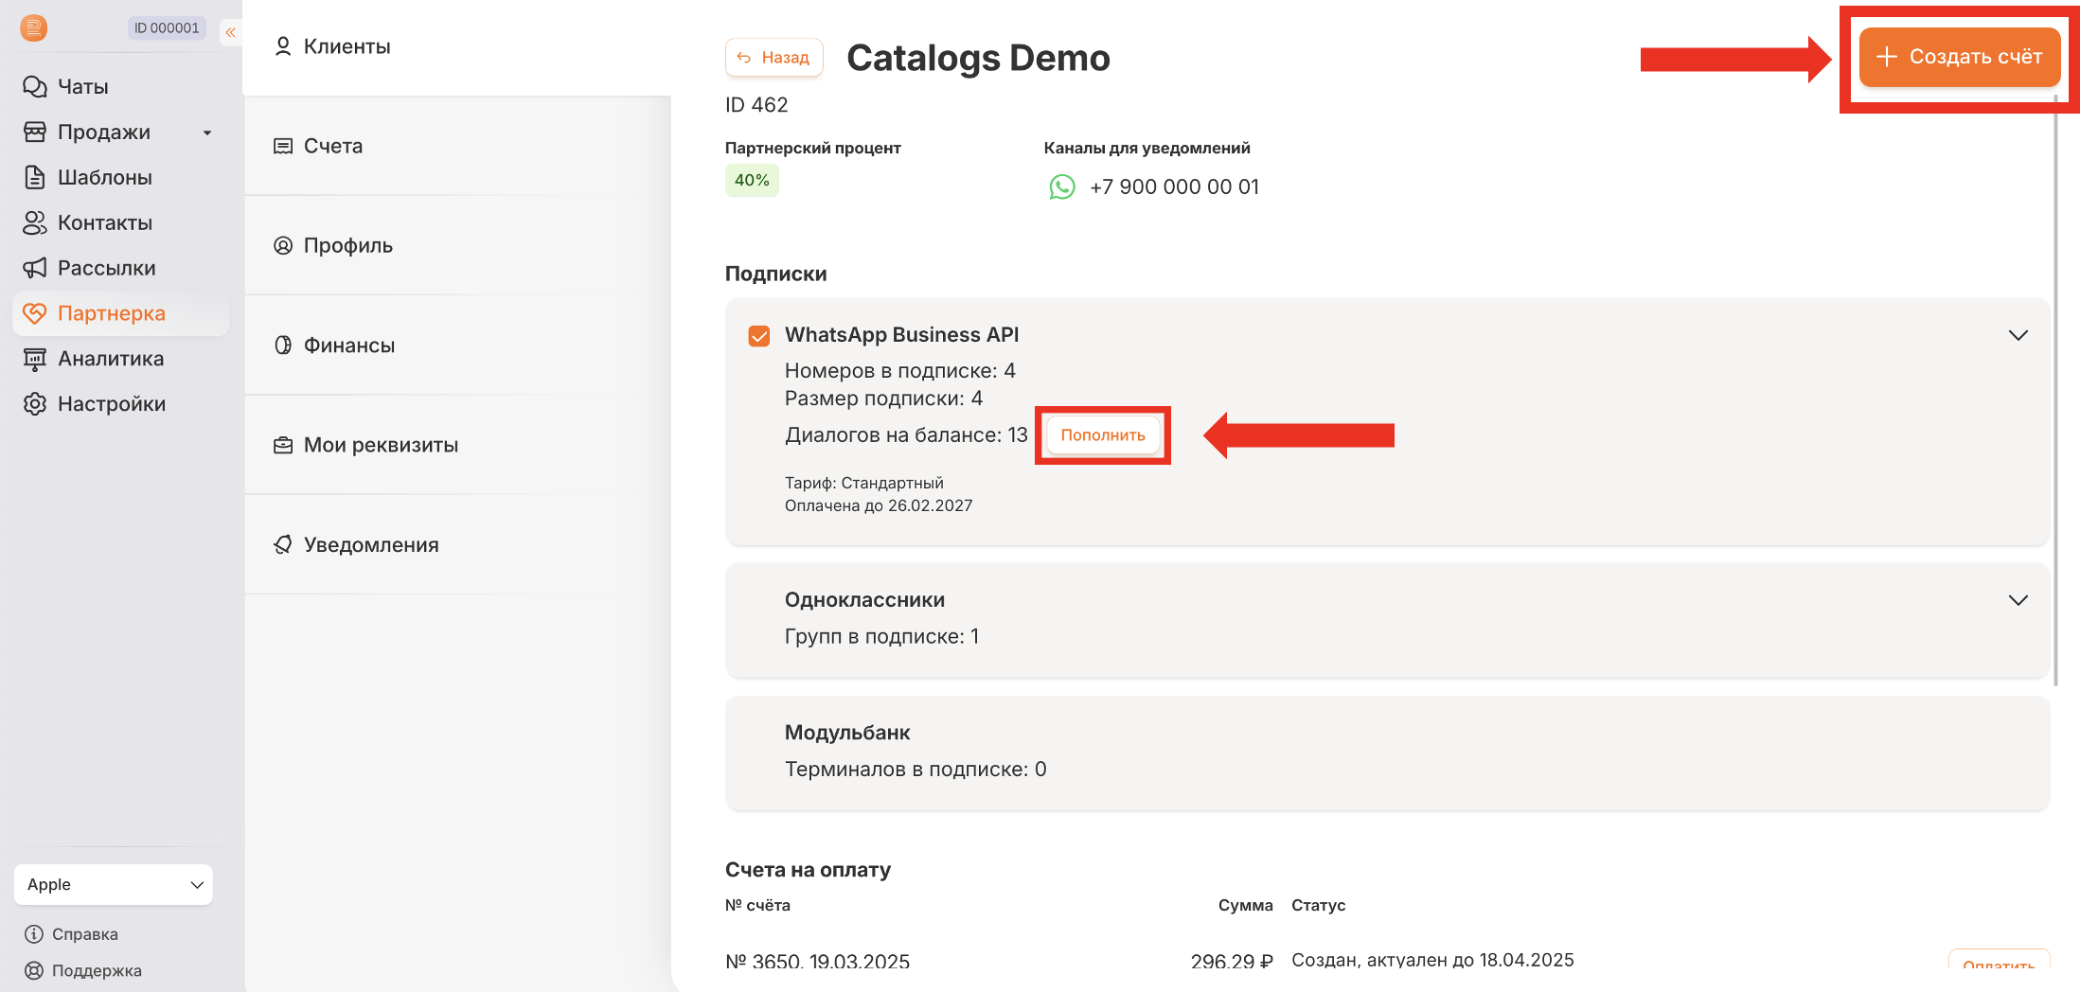Expand the Одноклассники subscription card
Image resolution: width=2098 pixels, height=992 pixels.
pyautogui.click(x=2018, y=601)
